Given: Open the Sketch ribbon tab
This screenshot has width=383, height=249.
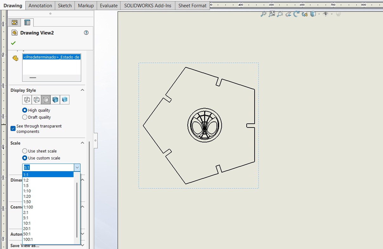Looking at the screenshot, I should click(65, 5).
